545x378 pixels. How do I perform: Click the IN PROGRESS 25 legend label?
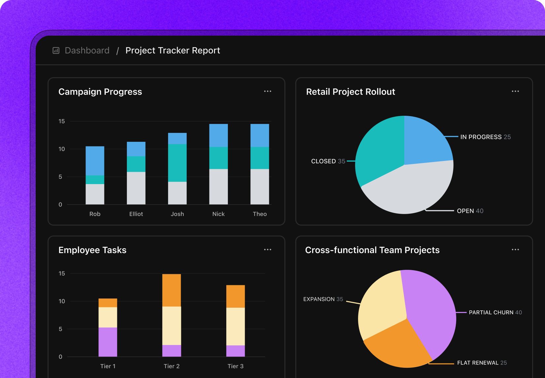click(x=486, y=137)
